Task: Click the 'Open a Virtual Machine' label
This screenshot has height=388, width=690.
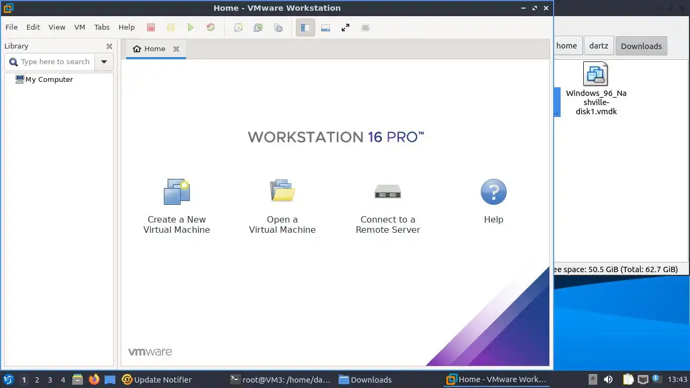Action: [x=282, y=225]
